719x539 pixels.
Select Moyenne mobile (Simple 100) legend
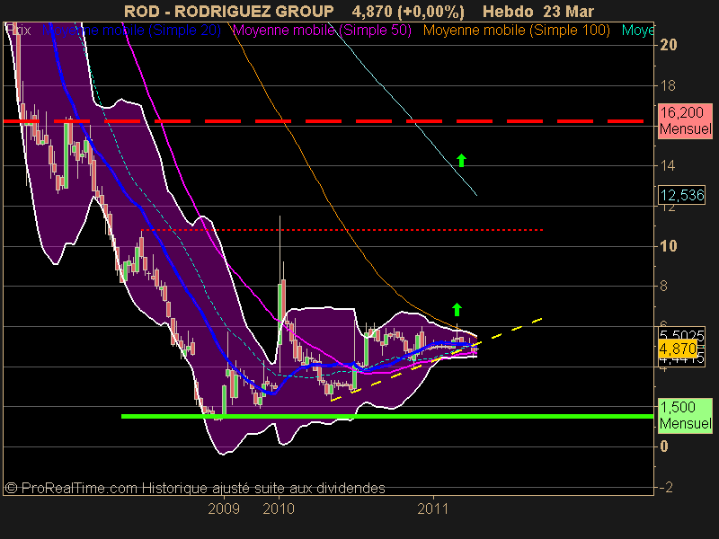[x=516, y=31]
